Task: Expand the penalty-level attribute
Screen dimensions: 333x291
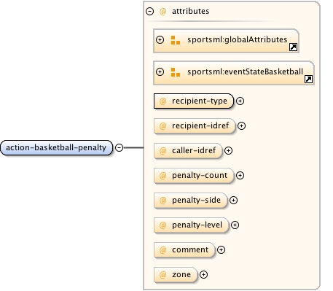Action: pyautogui.click(x=235, y=225)
